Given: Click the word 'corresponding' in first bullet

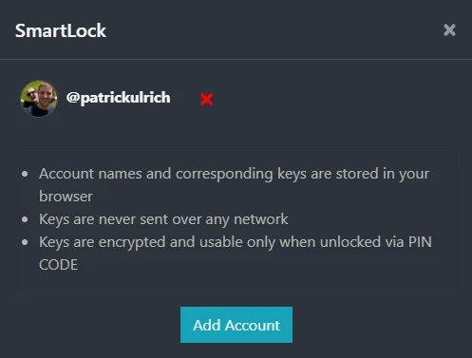Looking at the screenshot, I should [x=224, y=175].
